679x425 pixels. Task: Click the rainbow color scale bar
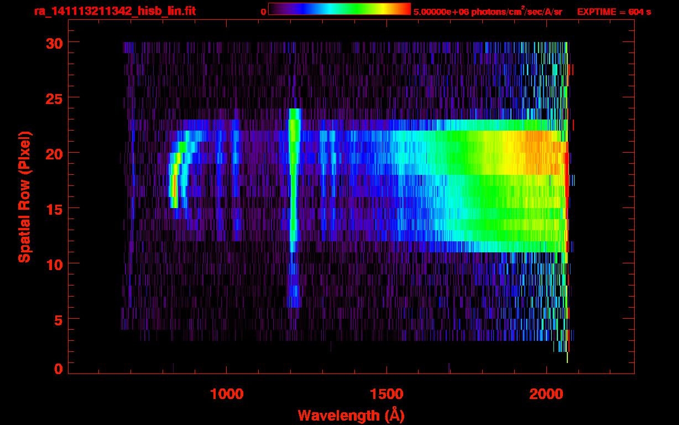339,9
